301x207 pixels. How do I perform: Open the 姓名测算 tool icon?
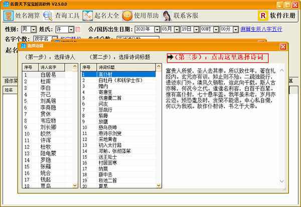click(9, 16)
